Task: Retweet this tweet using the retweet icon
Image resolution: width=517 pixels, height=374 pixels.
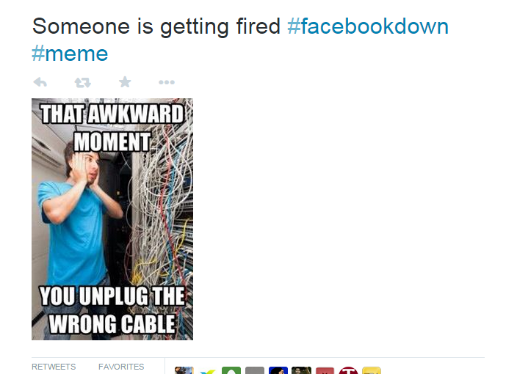Action: (82, 82)
